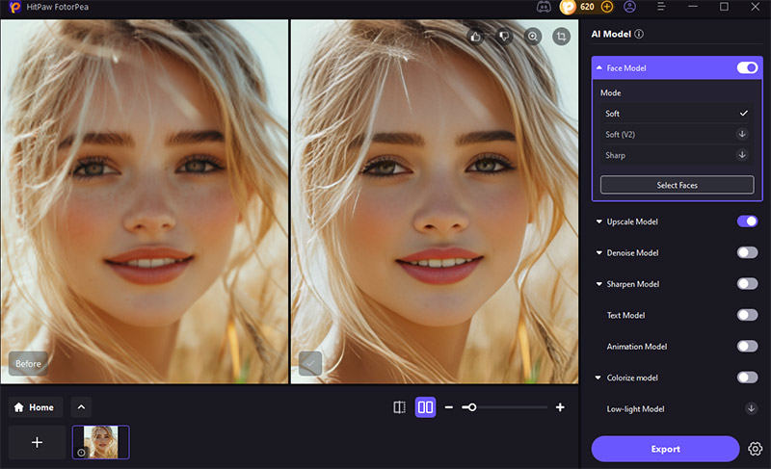Click the 620 credits count
Image resolution: width=771 pixels, height=469 pixels.
(587, 7)
